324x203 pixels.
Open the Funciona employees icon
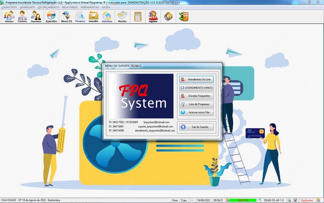[x=36, y=17]
